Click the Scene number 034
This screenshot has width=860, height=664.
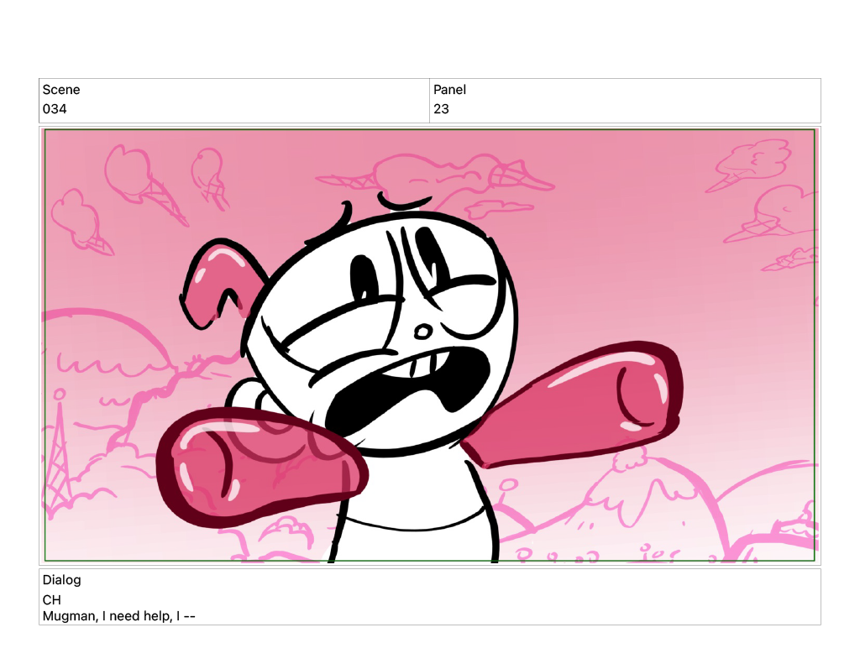pyautogui.click(x=55, y=109)
